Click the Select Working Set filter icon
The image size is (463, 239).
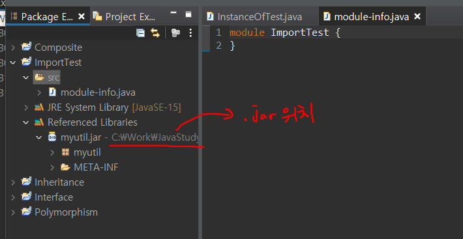coord(175,33)
